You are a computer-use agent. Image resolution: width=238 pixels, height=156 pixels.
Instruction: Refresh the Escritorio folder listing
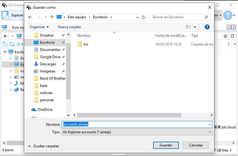(x=144, y=17)
